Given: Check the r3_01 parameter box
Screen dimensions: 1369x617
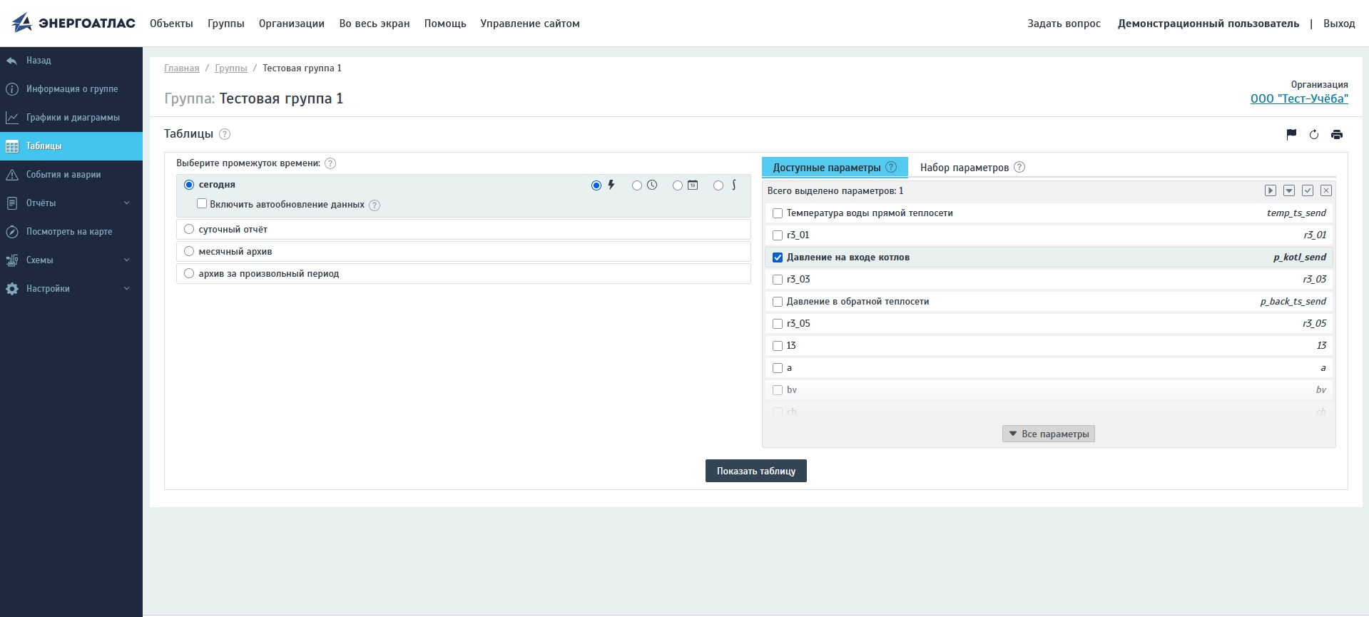Looking at the screenshot, I should coord(778,235).
